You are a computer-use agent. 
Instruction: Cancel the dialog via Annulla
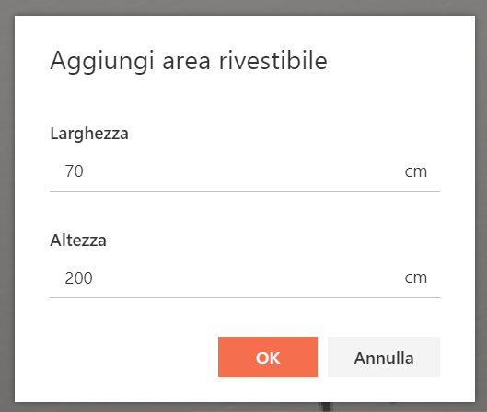(384, 357)
